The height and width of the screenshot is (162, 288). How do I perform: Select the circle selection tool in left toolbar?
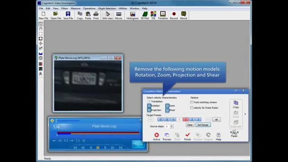point(41,39)
